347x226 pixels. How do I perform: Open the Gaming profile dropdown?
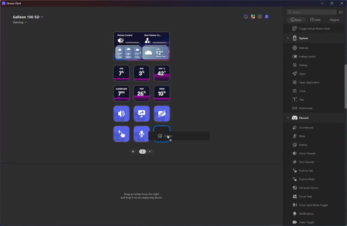pyautogui.click(x=20, y=22)
